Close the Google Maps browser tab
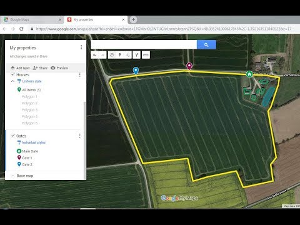 [60, 19]
